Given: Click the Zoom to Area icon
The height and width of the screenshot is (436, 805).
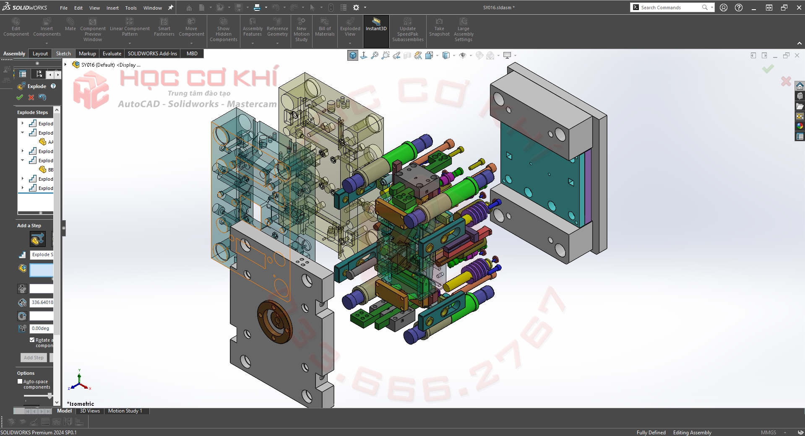Looking at the screenshot, I should tap(386, 55).
